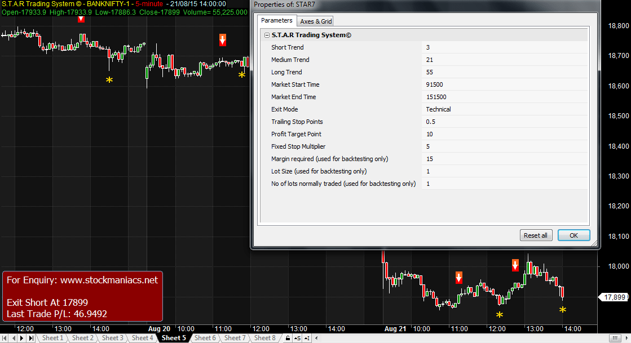Open the Exit Mode 'Technical' dropdown
The width and height of the screenshot is (631, 343).
[x=505, y=109]
